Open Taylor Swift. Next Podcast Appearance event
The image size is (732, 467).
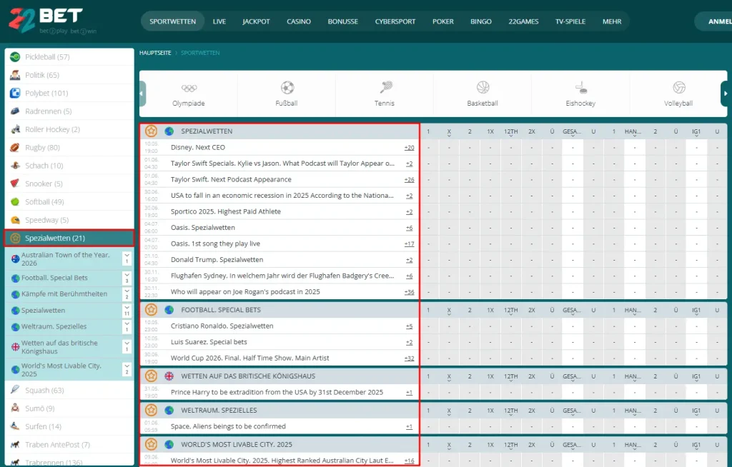click(231, 180)
